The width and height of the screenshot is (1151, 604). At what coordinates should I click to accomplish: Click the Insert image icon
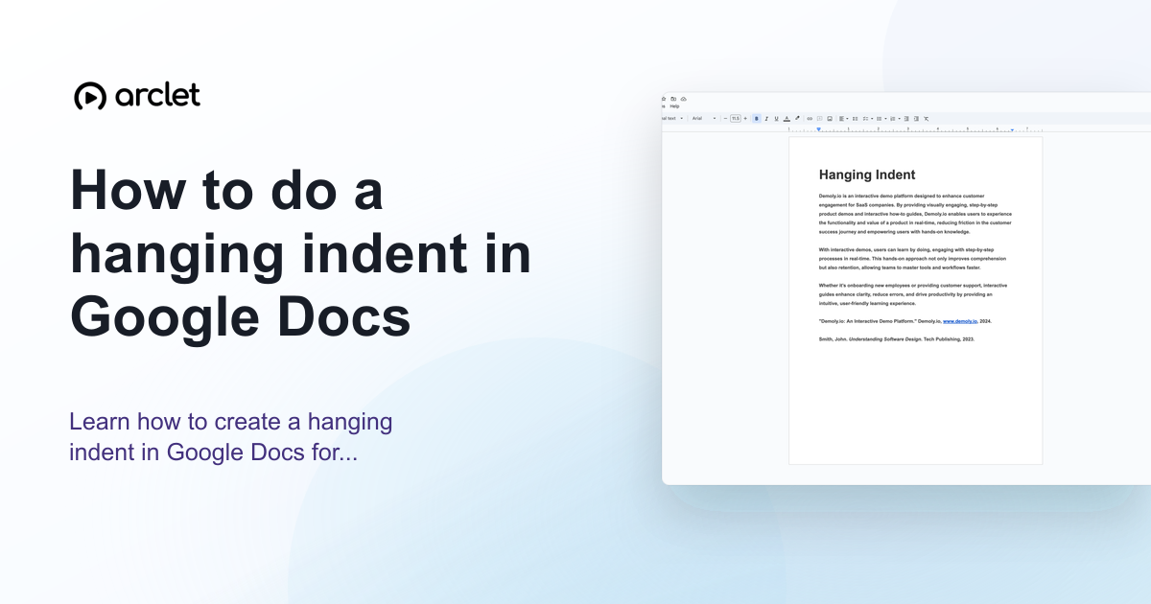pyautogui.click(x=830, y=118)
